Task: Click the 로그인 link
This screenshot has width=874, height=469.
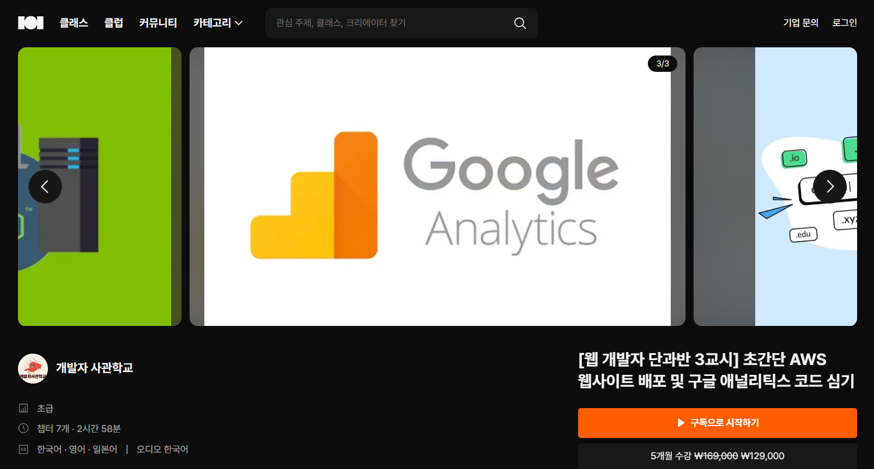Action: point(845,23)
